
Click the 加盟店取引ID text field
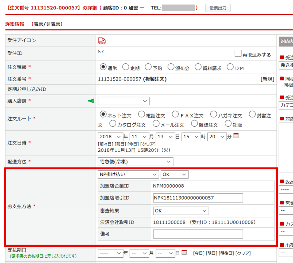click(x=198, y=198)
